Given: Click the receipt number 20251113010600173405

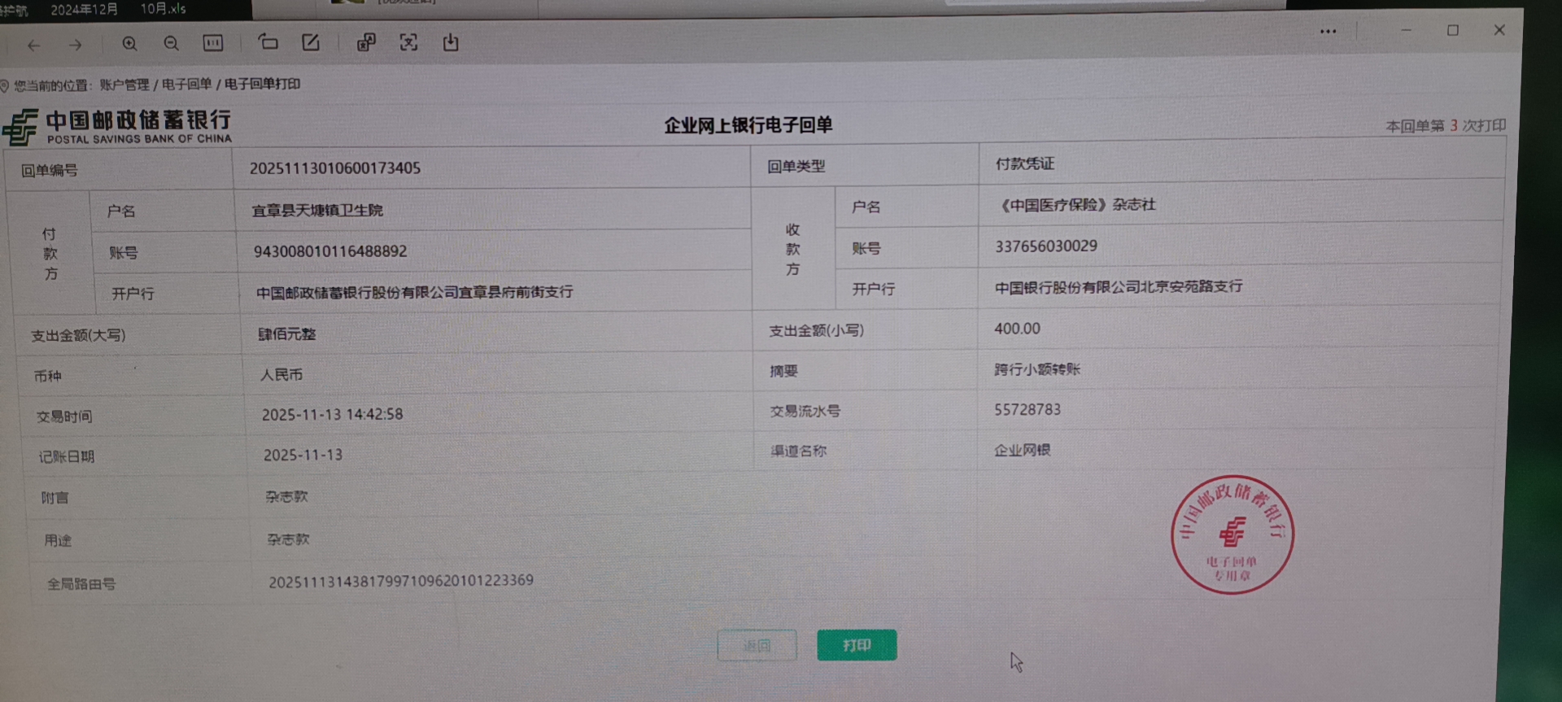Looking at the screenshot, I should coord(335,168).
